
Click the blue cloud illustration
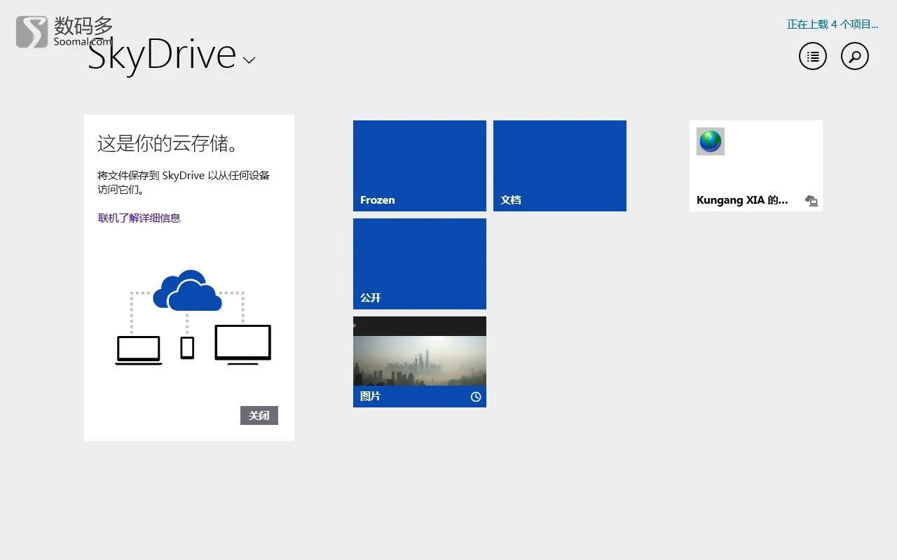pyautogui.click(x=187, y=290)
